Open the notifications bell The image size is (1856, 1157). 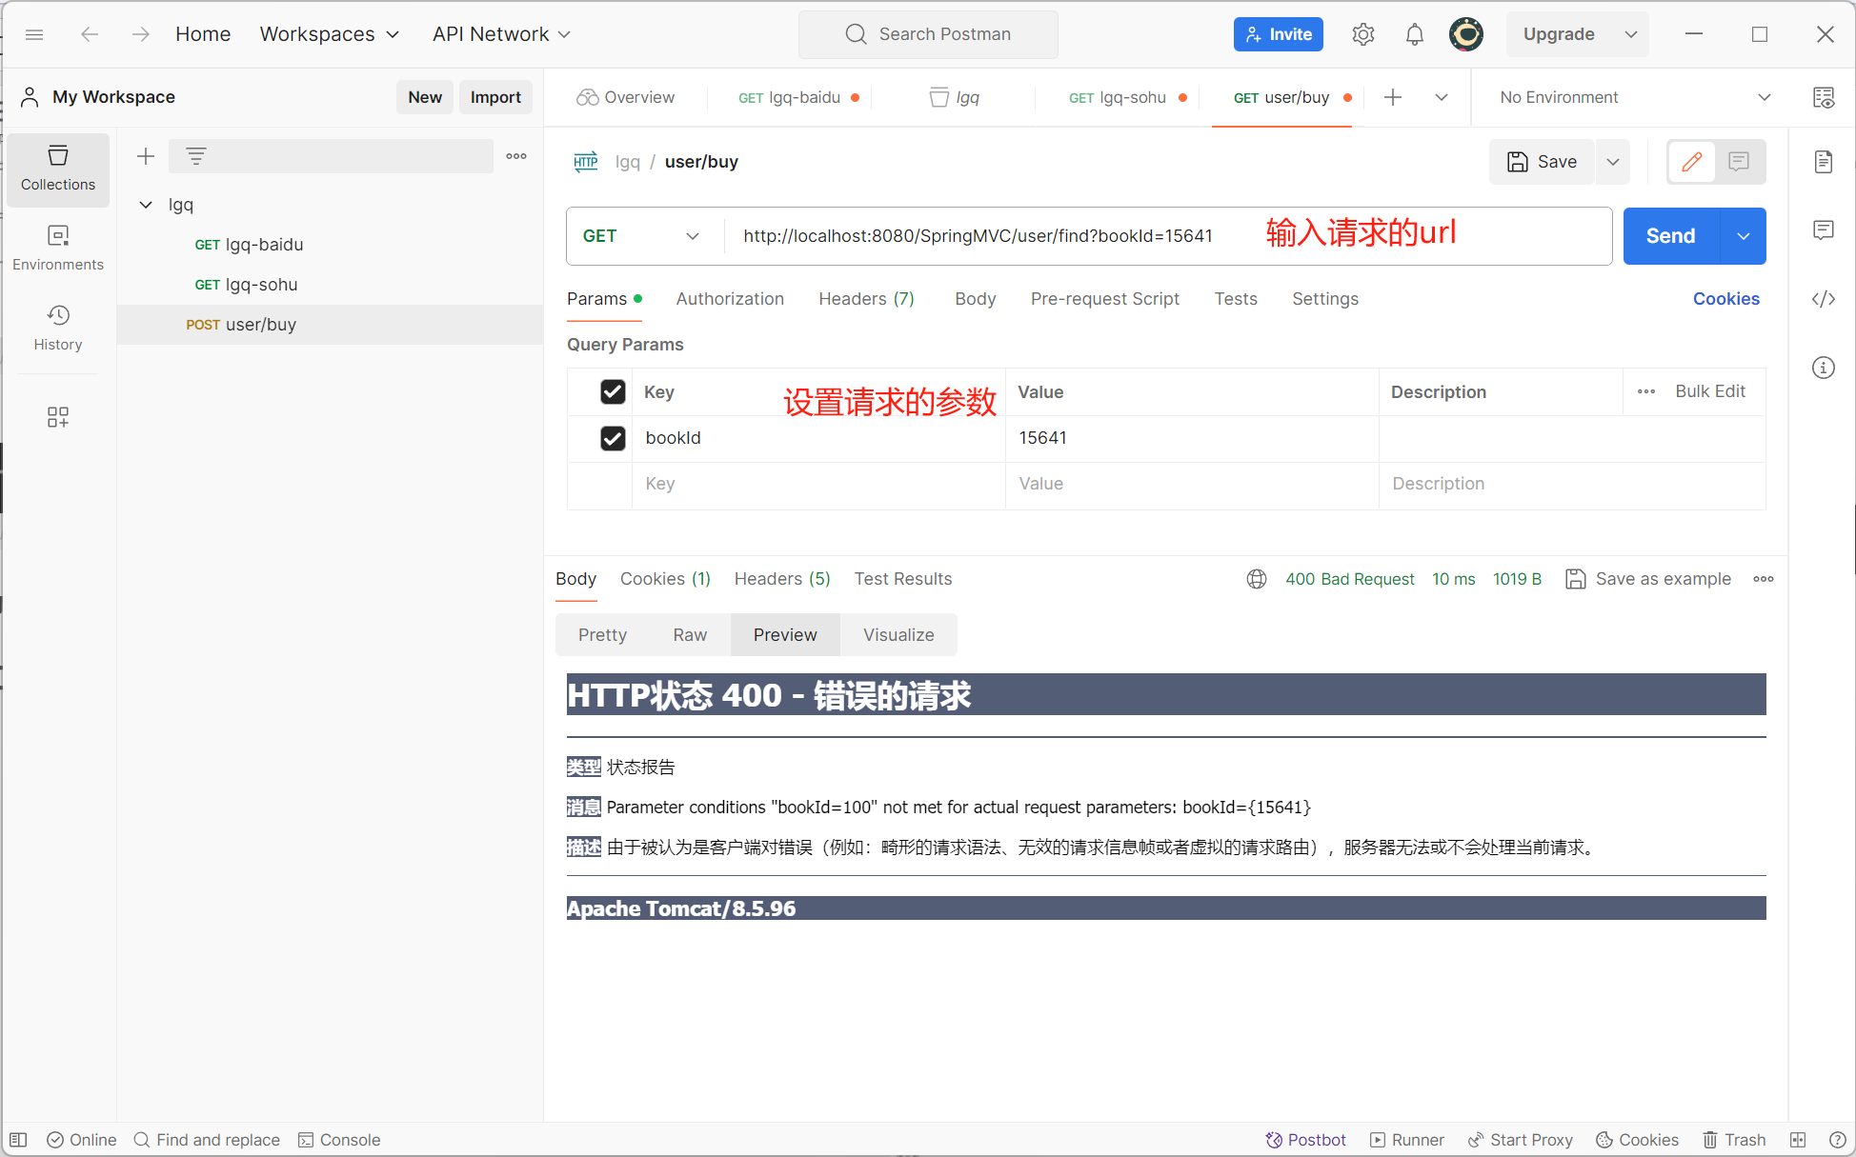1415,34
